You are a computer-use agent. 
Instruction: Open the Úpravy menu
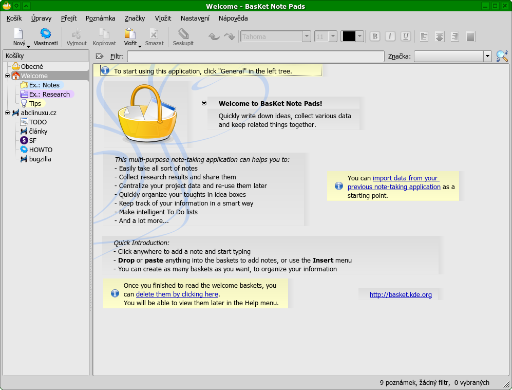click(41, 18)
